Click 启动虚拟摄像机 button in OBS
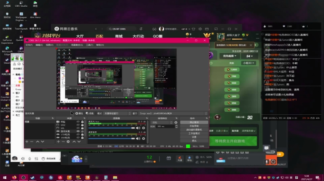Viewport: 324px width, 181px height. tap(194, 130)
